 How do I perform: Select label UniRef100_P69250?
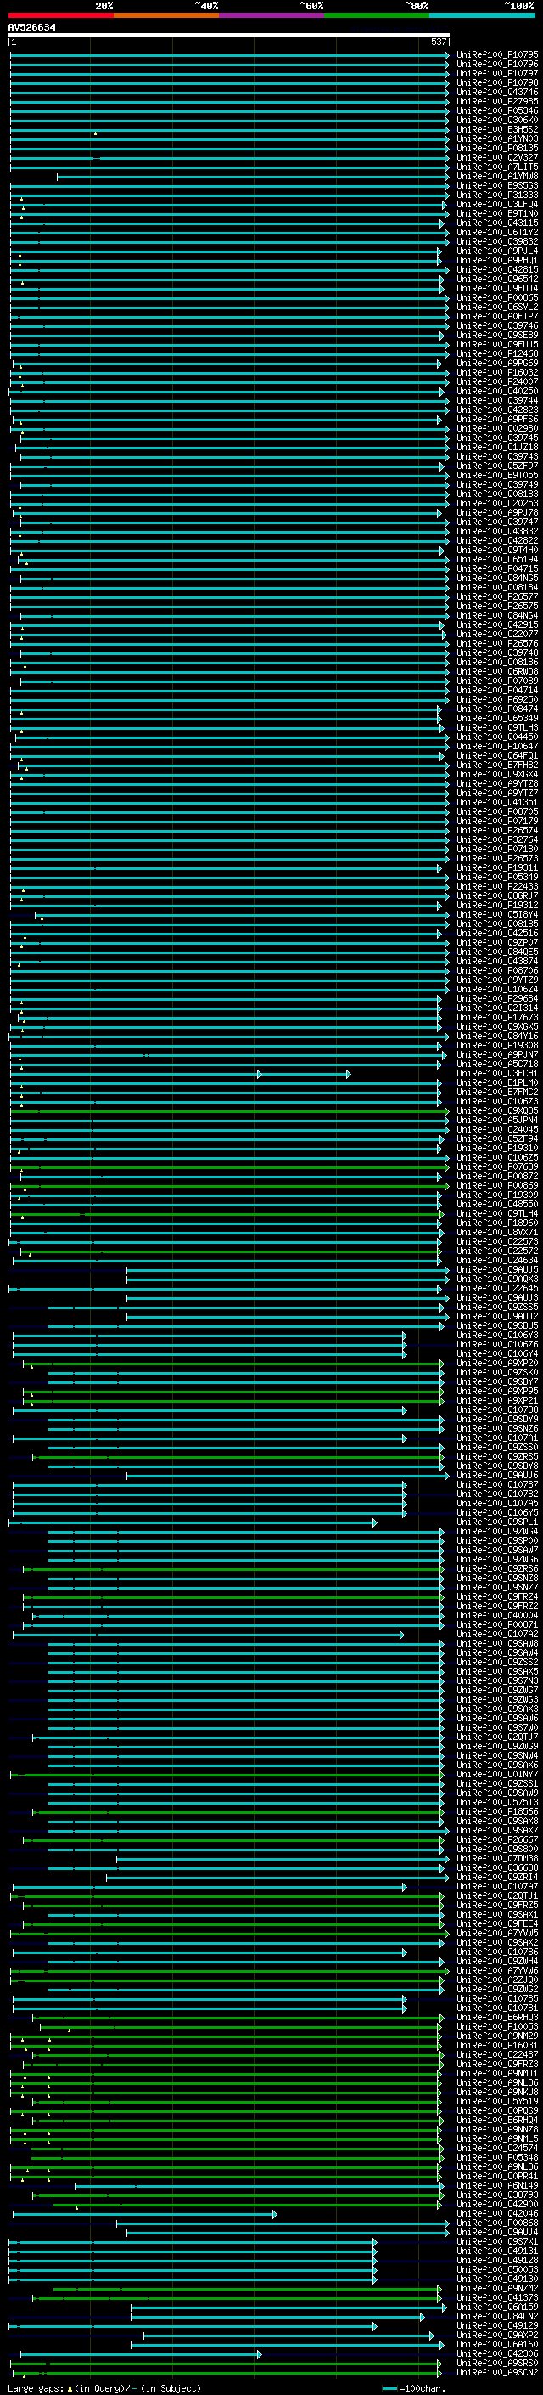pos(497,699)
